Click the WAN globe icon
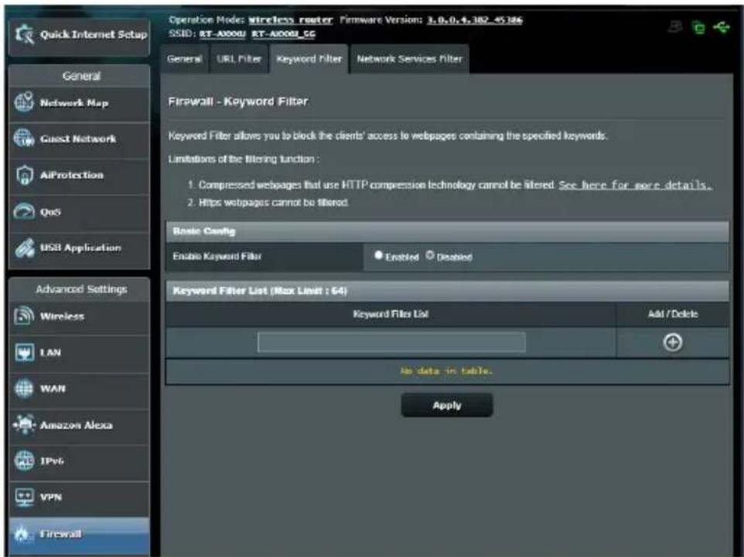The image size is (744, 557). point(24,389)
